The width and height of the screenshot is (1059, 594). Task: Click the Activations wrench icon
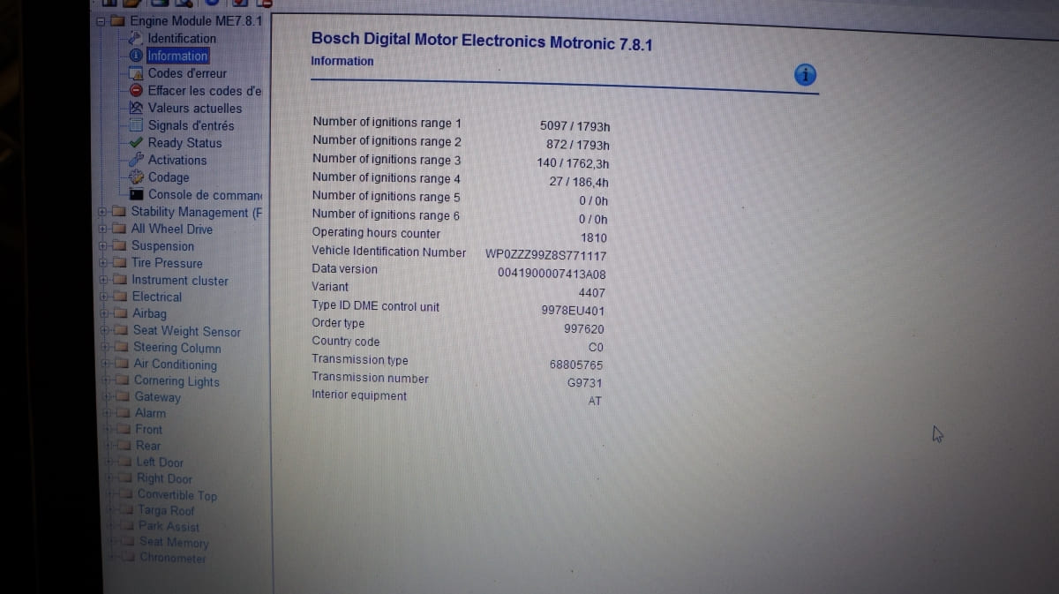click(x=136, y=161)
